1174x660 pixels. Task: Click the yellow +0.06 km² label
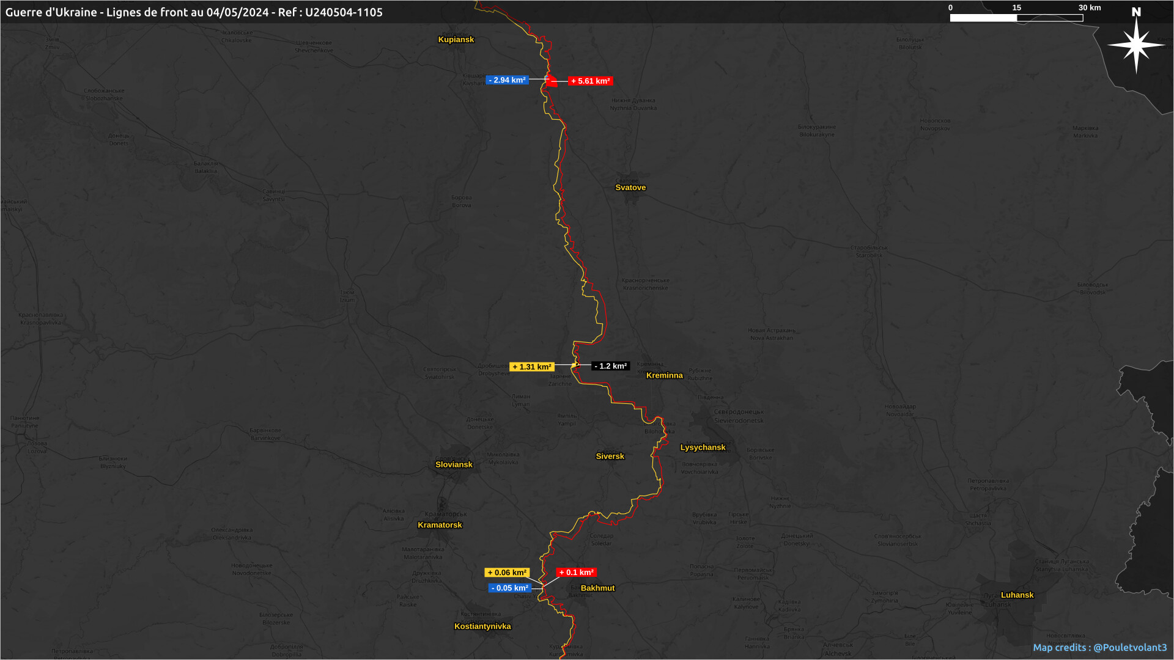point(506,573)
